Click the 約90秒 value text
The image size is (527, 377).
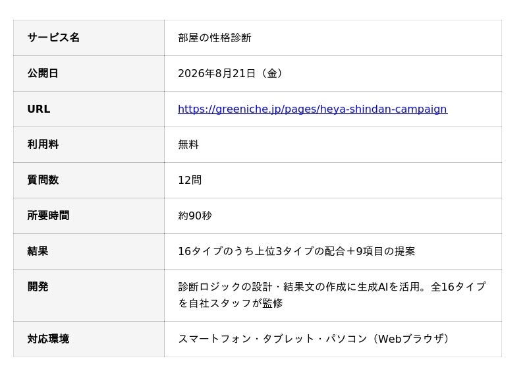[195, 216]
